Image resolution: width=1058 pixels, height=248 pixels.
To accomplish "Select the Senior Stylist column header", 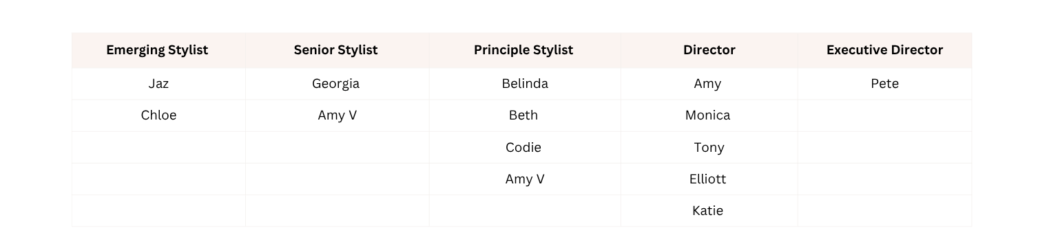I will point(336,50).
